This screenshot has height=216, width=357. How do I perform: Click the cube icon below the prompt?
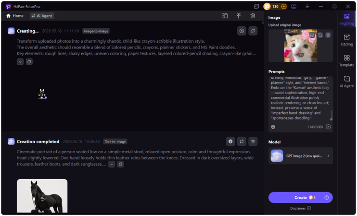point(273,127)
